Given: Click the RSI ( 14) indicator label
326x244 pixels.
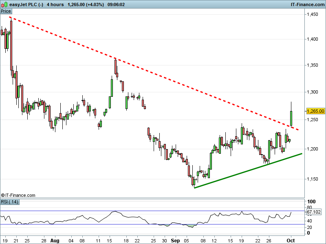Looking at the screenshot, I should [9, 202].
